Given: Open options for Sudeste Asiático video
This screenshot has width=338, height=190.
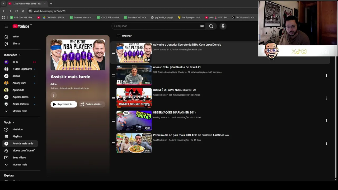Looking at the screenshot, I should (326, 143).
